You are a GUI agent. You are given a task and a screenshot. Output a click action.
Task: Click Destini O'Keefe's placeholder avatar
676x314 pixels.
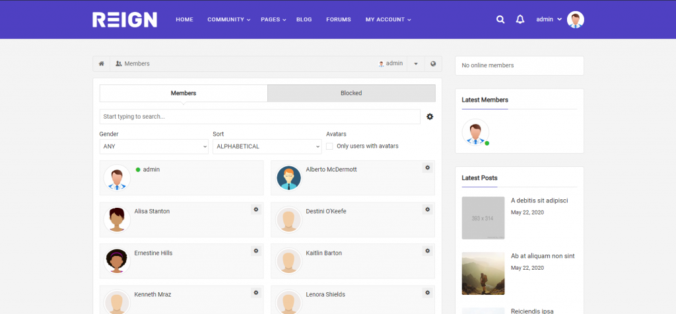pyautogui.click(x=288, y=220)
